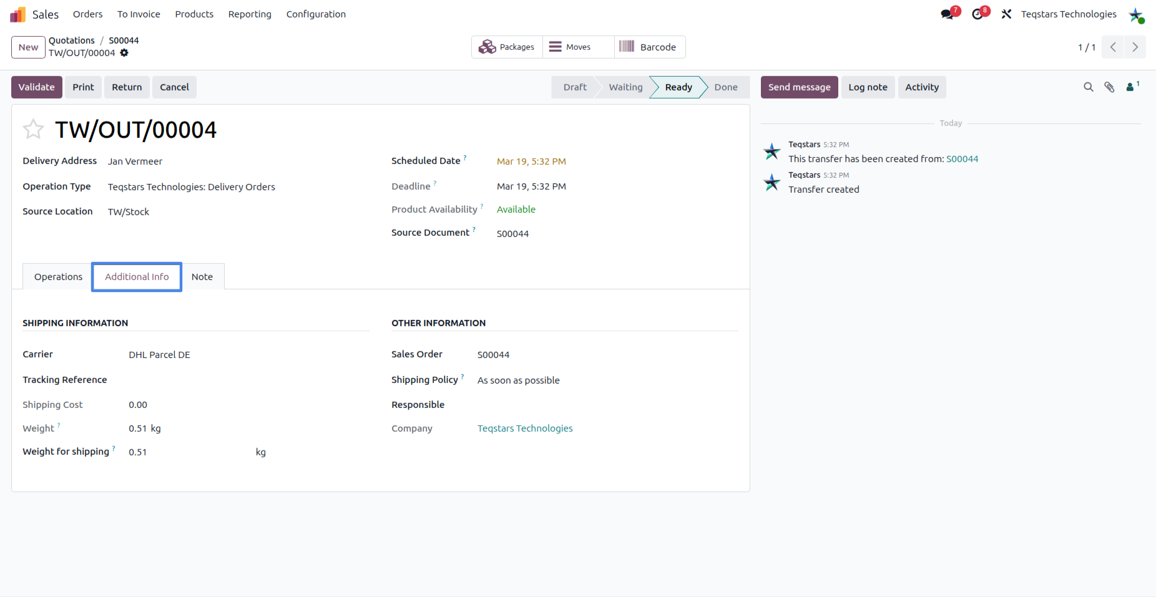Click the Responsible field
The image size is (1156, 597).
[607, 405]
